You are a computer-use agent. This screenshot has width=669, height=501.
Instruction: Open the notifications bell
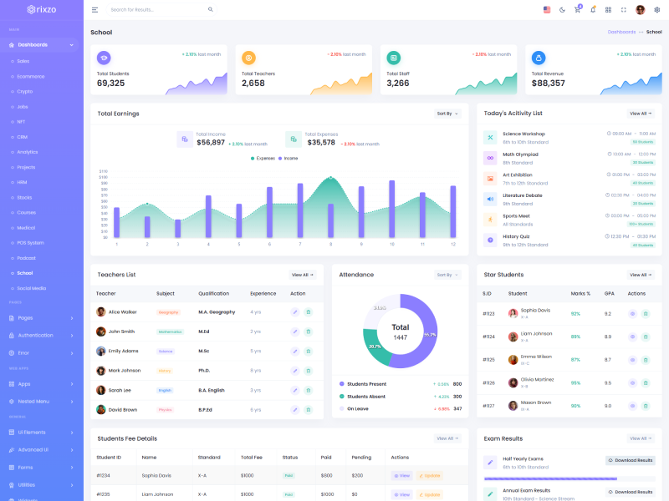(593, 10)
